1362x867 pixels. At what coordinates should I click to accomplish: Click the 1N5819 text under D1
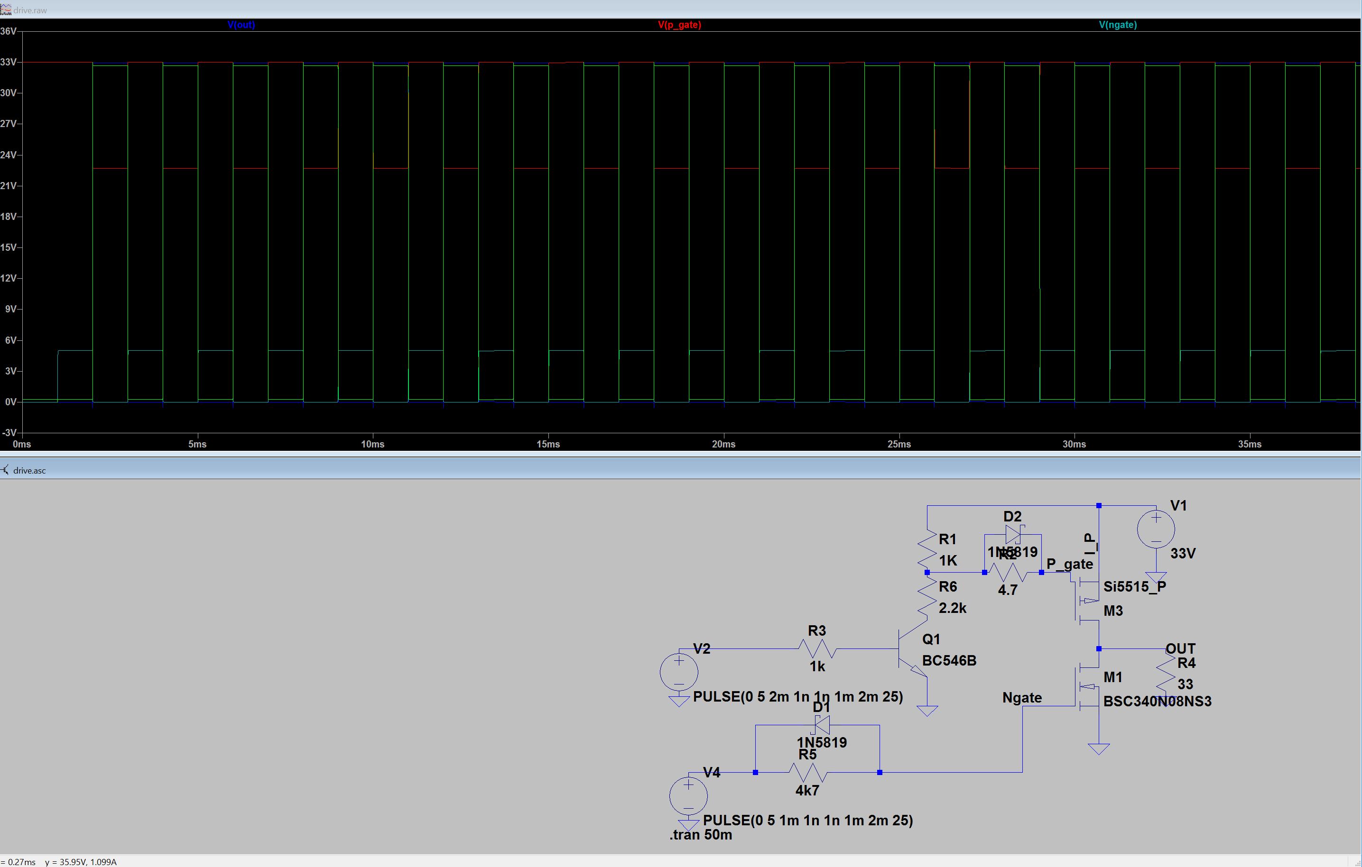click(x=822, y=743)
